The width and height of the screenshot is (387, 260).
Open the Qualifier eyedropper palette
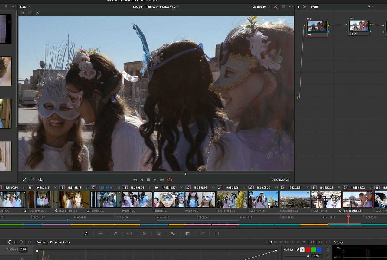[x=115, y=233]
